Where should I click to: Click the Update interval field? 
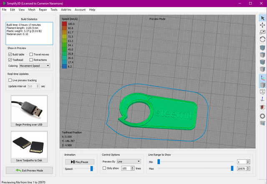coord(32,86)
